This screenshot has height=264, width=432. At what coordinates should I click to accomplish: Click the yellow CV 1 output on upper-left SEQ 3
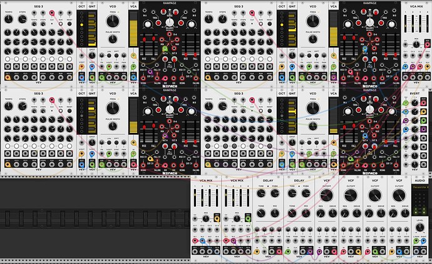click(8, 78)
